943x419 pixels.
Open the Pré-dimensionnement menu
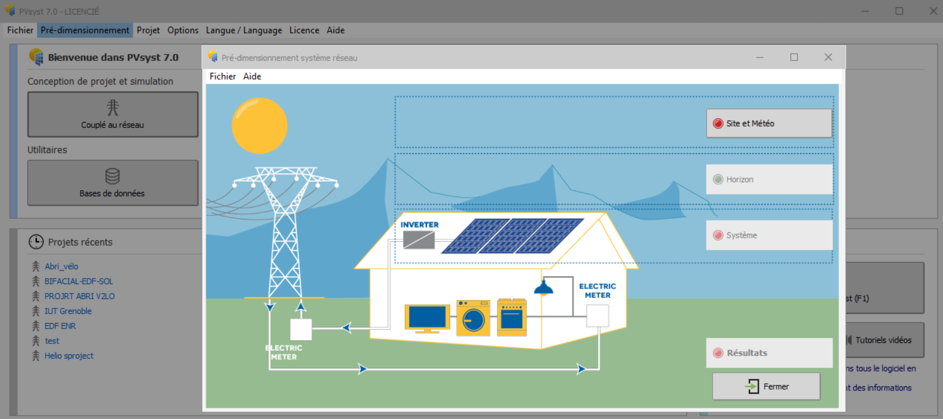click(85, 30)
